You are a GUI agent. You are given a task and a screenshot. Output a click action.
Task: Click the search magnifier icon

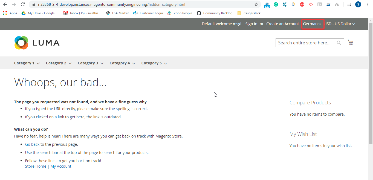tap(339, 43)
